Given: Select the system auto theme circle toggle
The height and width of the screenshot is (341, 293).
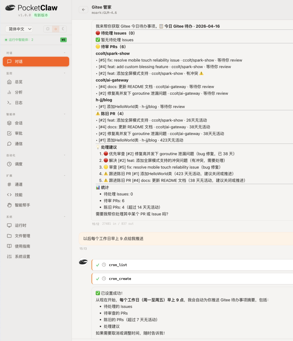Looking at the screenshot, I should [56, 29].
